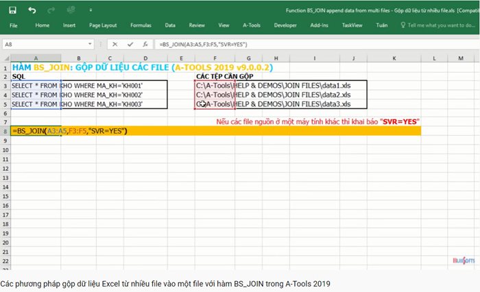480x292 pixels.
Task: Select column D header
Action: click(x=145, y=58)
